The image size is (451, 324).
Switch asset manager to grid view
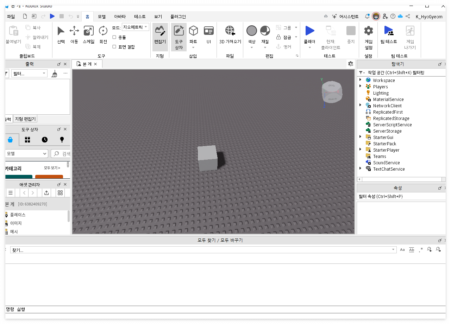pyautogui.click(x=60, y=193)
